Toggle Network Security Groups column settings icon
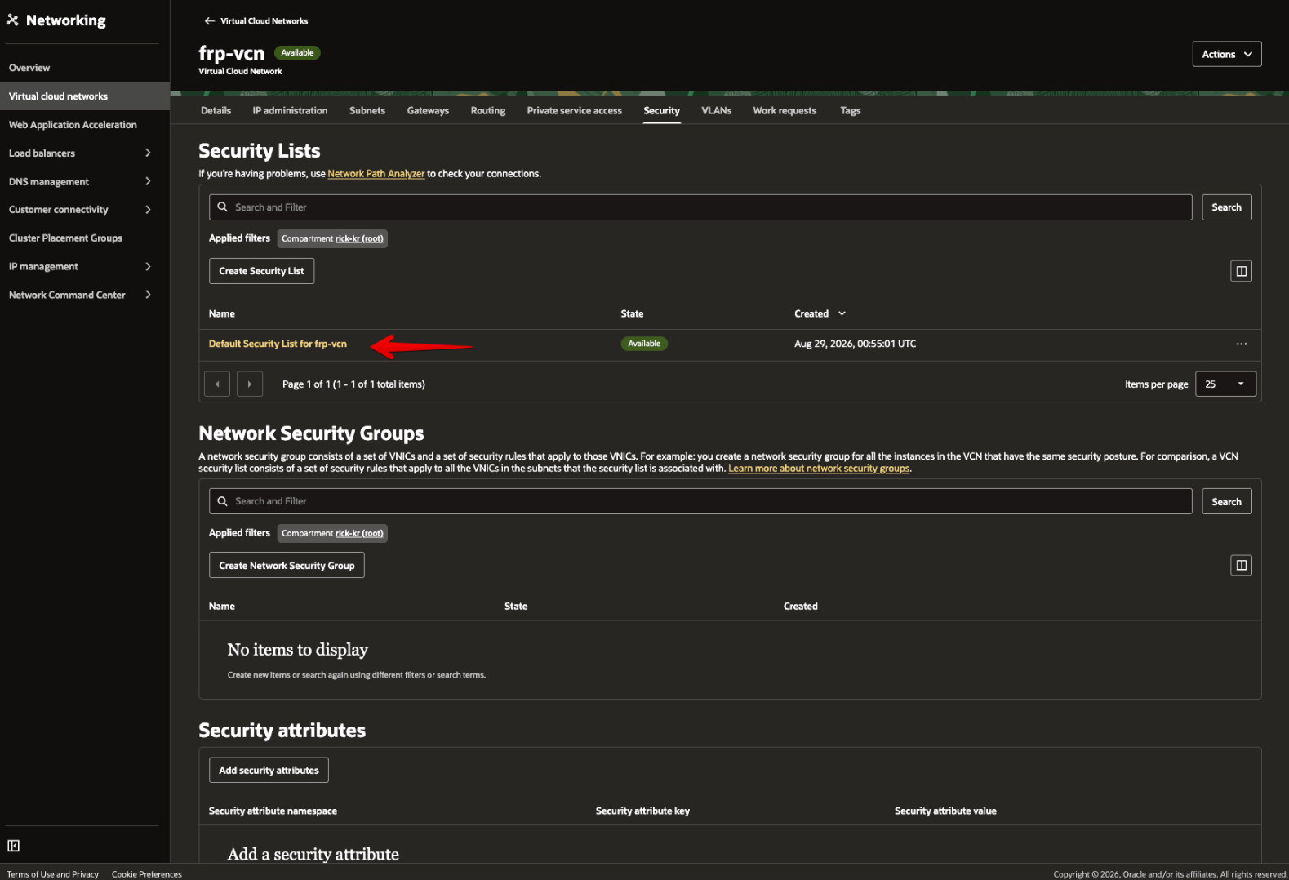This screenshot has width=1289, height=880. point(1241,565)
